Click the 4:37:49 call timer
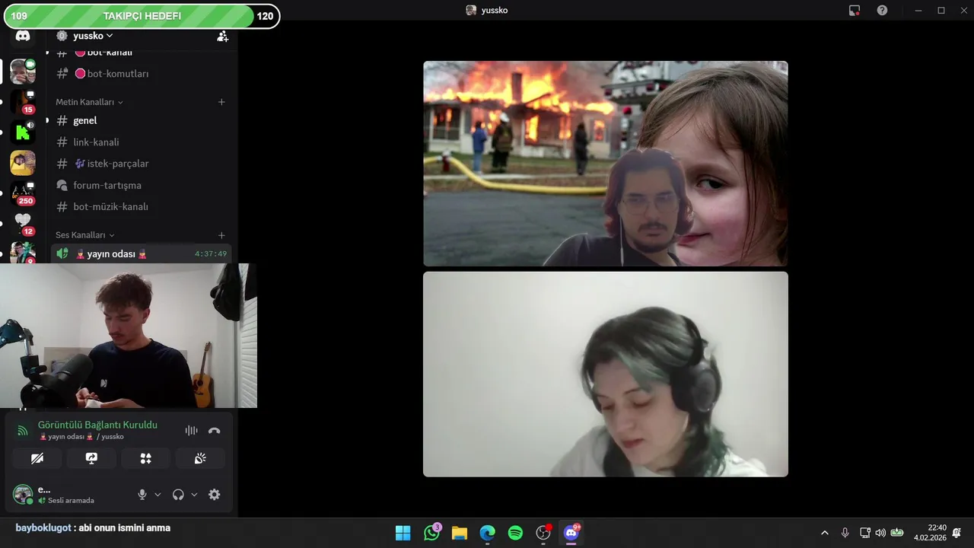Viewport: 974px width, 548px height. (211, 254)
